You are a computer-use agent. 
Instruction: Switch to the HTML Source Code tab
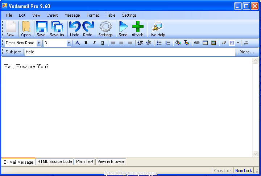[x=55, y=161]
